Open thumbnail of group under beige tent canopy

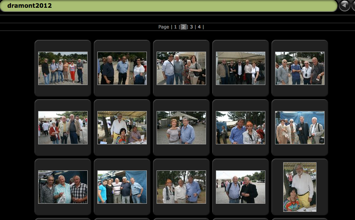click(241, 68)
